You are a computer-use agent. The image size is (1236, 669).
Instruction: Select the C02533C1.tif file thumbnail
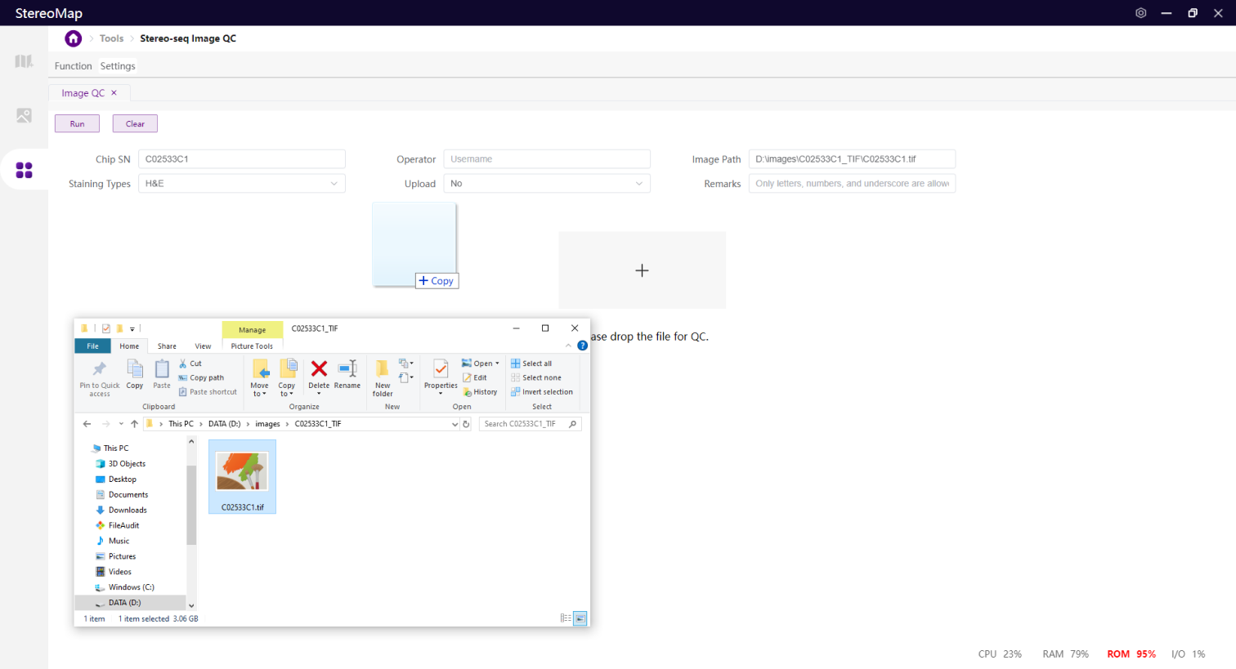242,474
